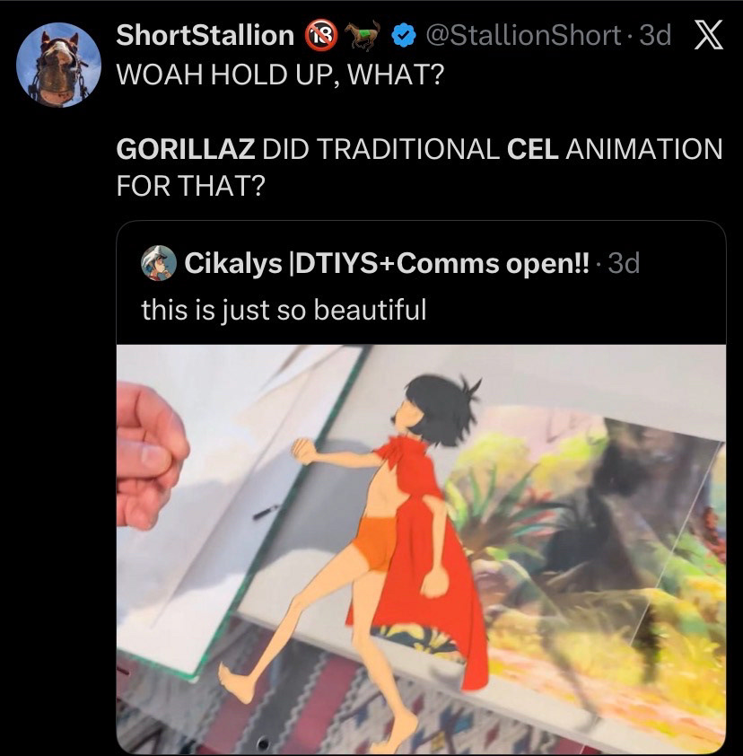Click the "WOAH HOLD UP, WHAT?" text line
This screenshot has height=756, width=743.
280,75
